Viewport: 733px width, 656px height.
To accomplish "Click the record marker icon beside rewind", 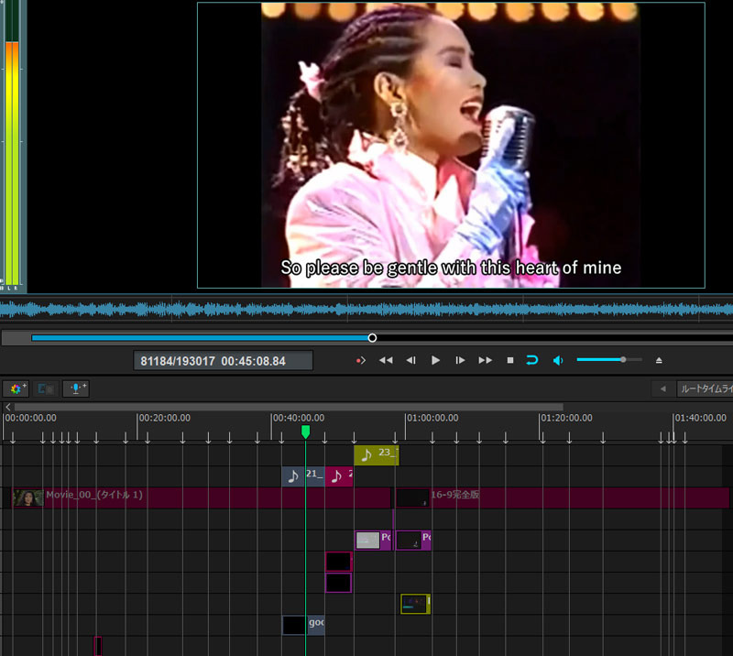I will point(360,360).
